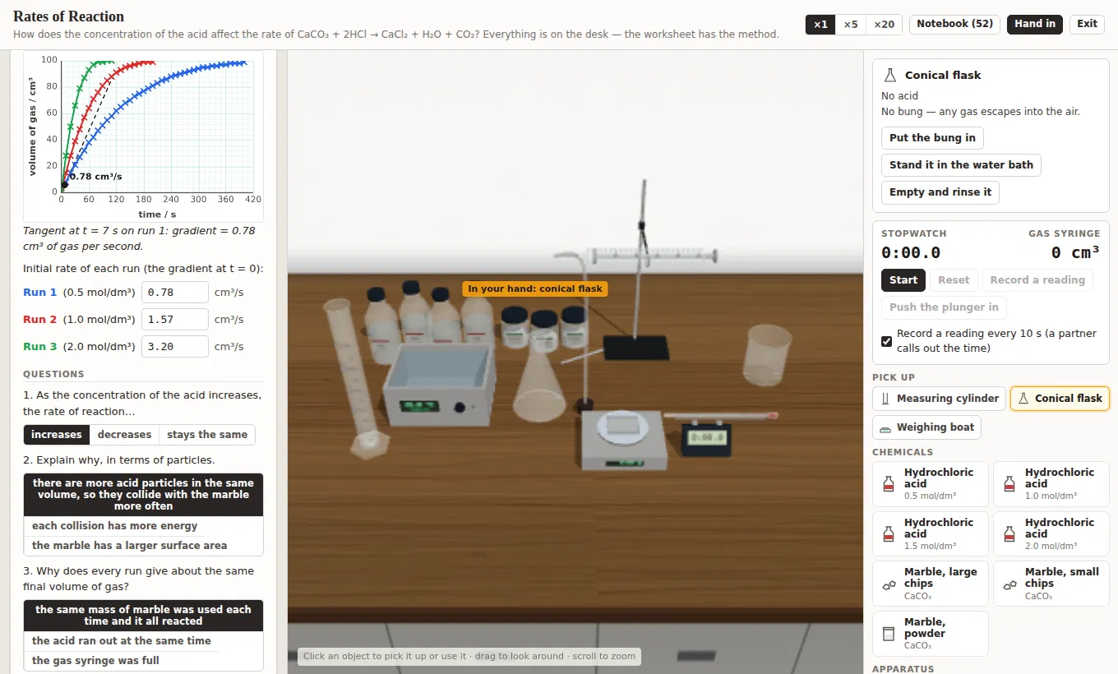This screenshot has width=1118, height=674.
Task: Choose 'decreases' for question 1
Action: (124, 435)
